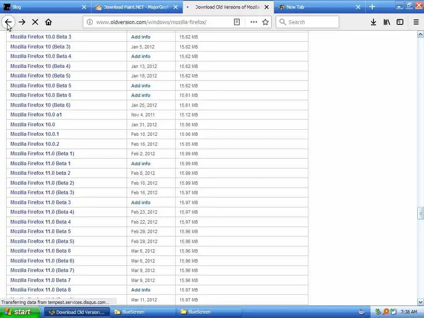
Task: Open Mozilla Firefox 10.0 Beta 3 link
Action: 41,37
